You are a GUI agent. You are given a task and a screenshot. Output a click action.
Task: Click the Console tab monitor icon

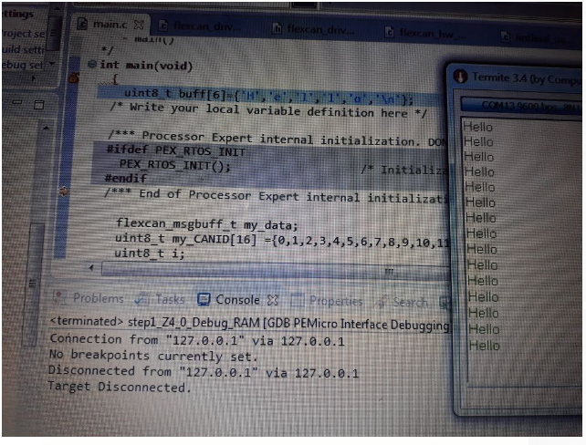click(204, 299)
